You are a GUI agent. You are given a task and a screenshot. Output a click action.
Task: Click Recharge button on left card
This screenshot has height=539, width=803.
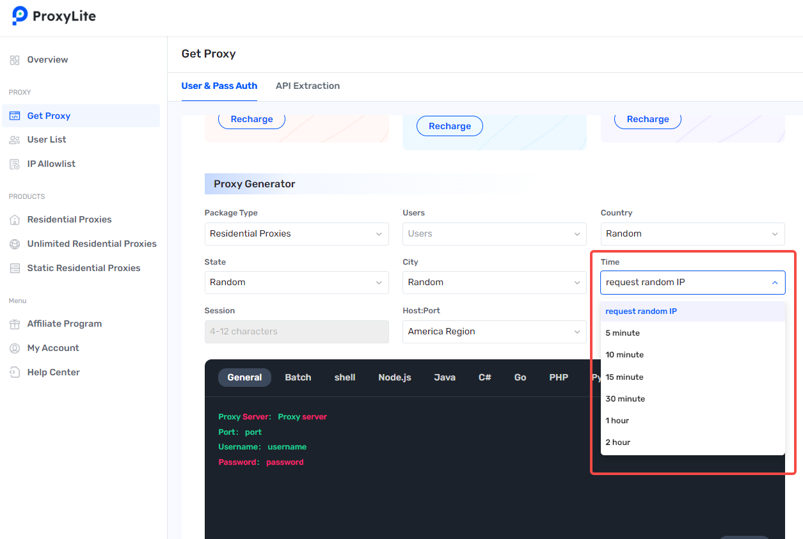pos(251,120)
